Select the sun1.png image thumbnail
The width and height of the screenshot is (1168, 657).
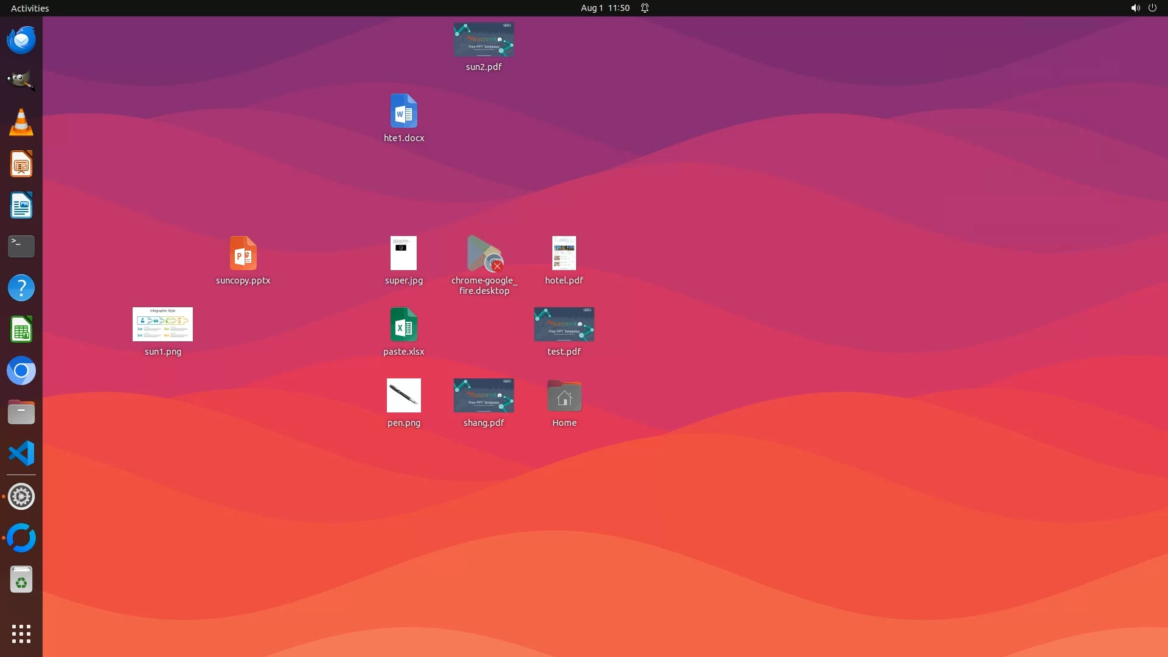pyautogui.click(x=162, y=325)
